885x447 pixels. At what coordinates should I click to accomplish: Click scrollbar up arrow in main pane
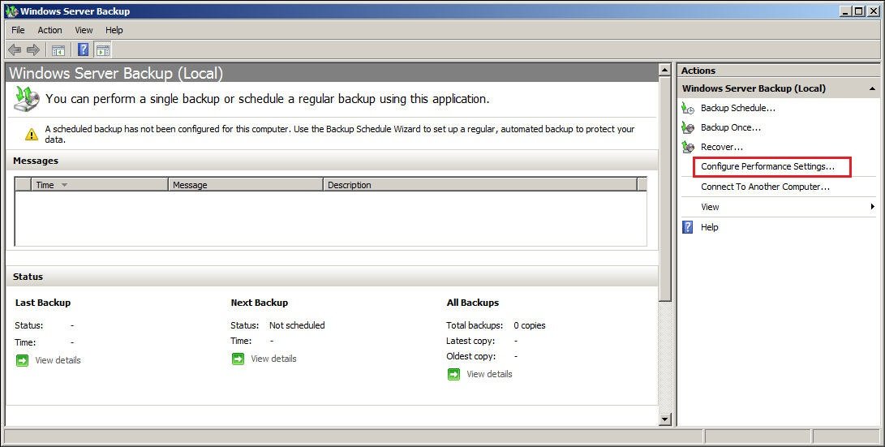(x=665, y=70)
